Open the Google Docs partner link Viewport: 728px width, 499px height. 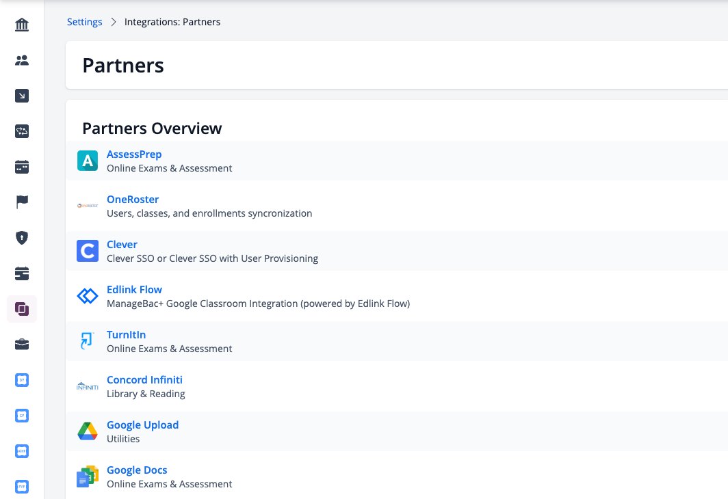(x=137, y=470)
